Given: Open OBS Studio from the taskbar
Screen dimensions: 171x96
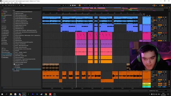Looking at the screenshot, I should pyautogui.click(x=55, y=94).
